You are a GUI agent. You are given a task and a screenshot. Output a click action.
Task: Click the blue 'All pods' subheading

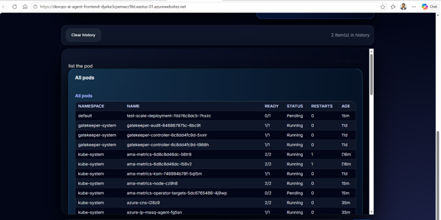[84, 95]
